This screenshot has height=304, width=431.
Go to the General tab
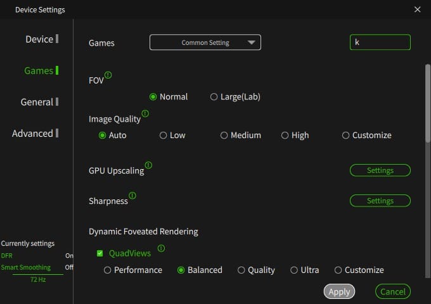37,102
